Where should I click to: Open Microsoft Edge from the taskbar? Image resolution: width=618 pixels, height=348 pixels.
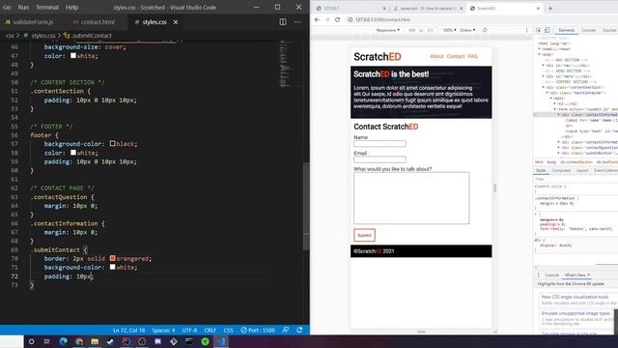[63, 341]
